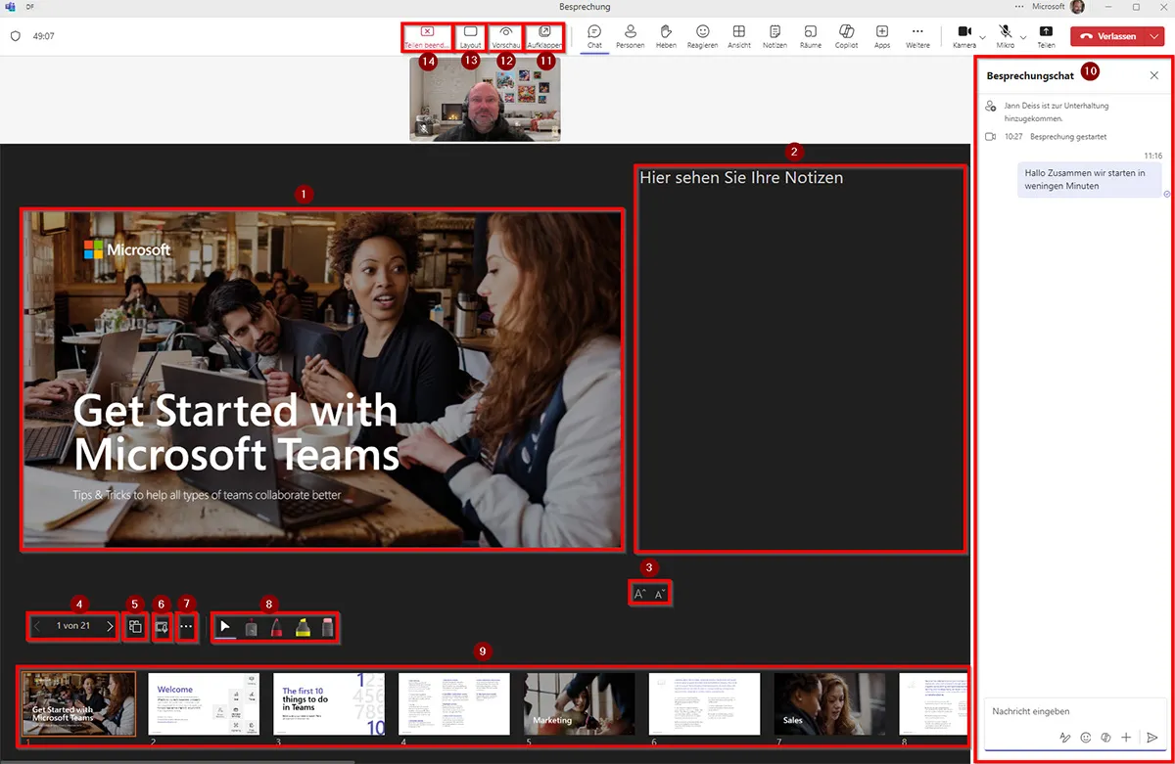Increase notes text size with A+
This screenshot has height=764, width=1175.
639,592
